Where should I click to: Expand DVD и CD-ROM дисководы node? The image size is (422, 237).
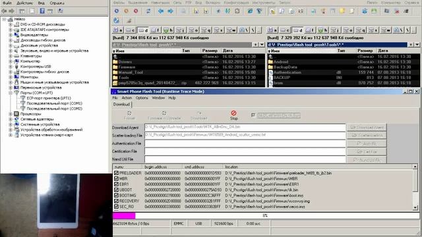tap(11, 24)
